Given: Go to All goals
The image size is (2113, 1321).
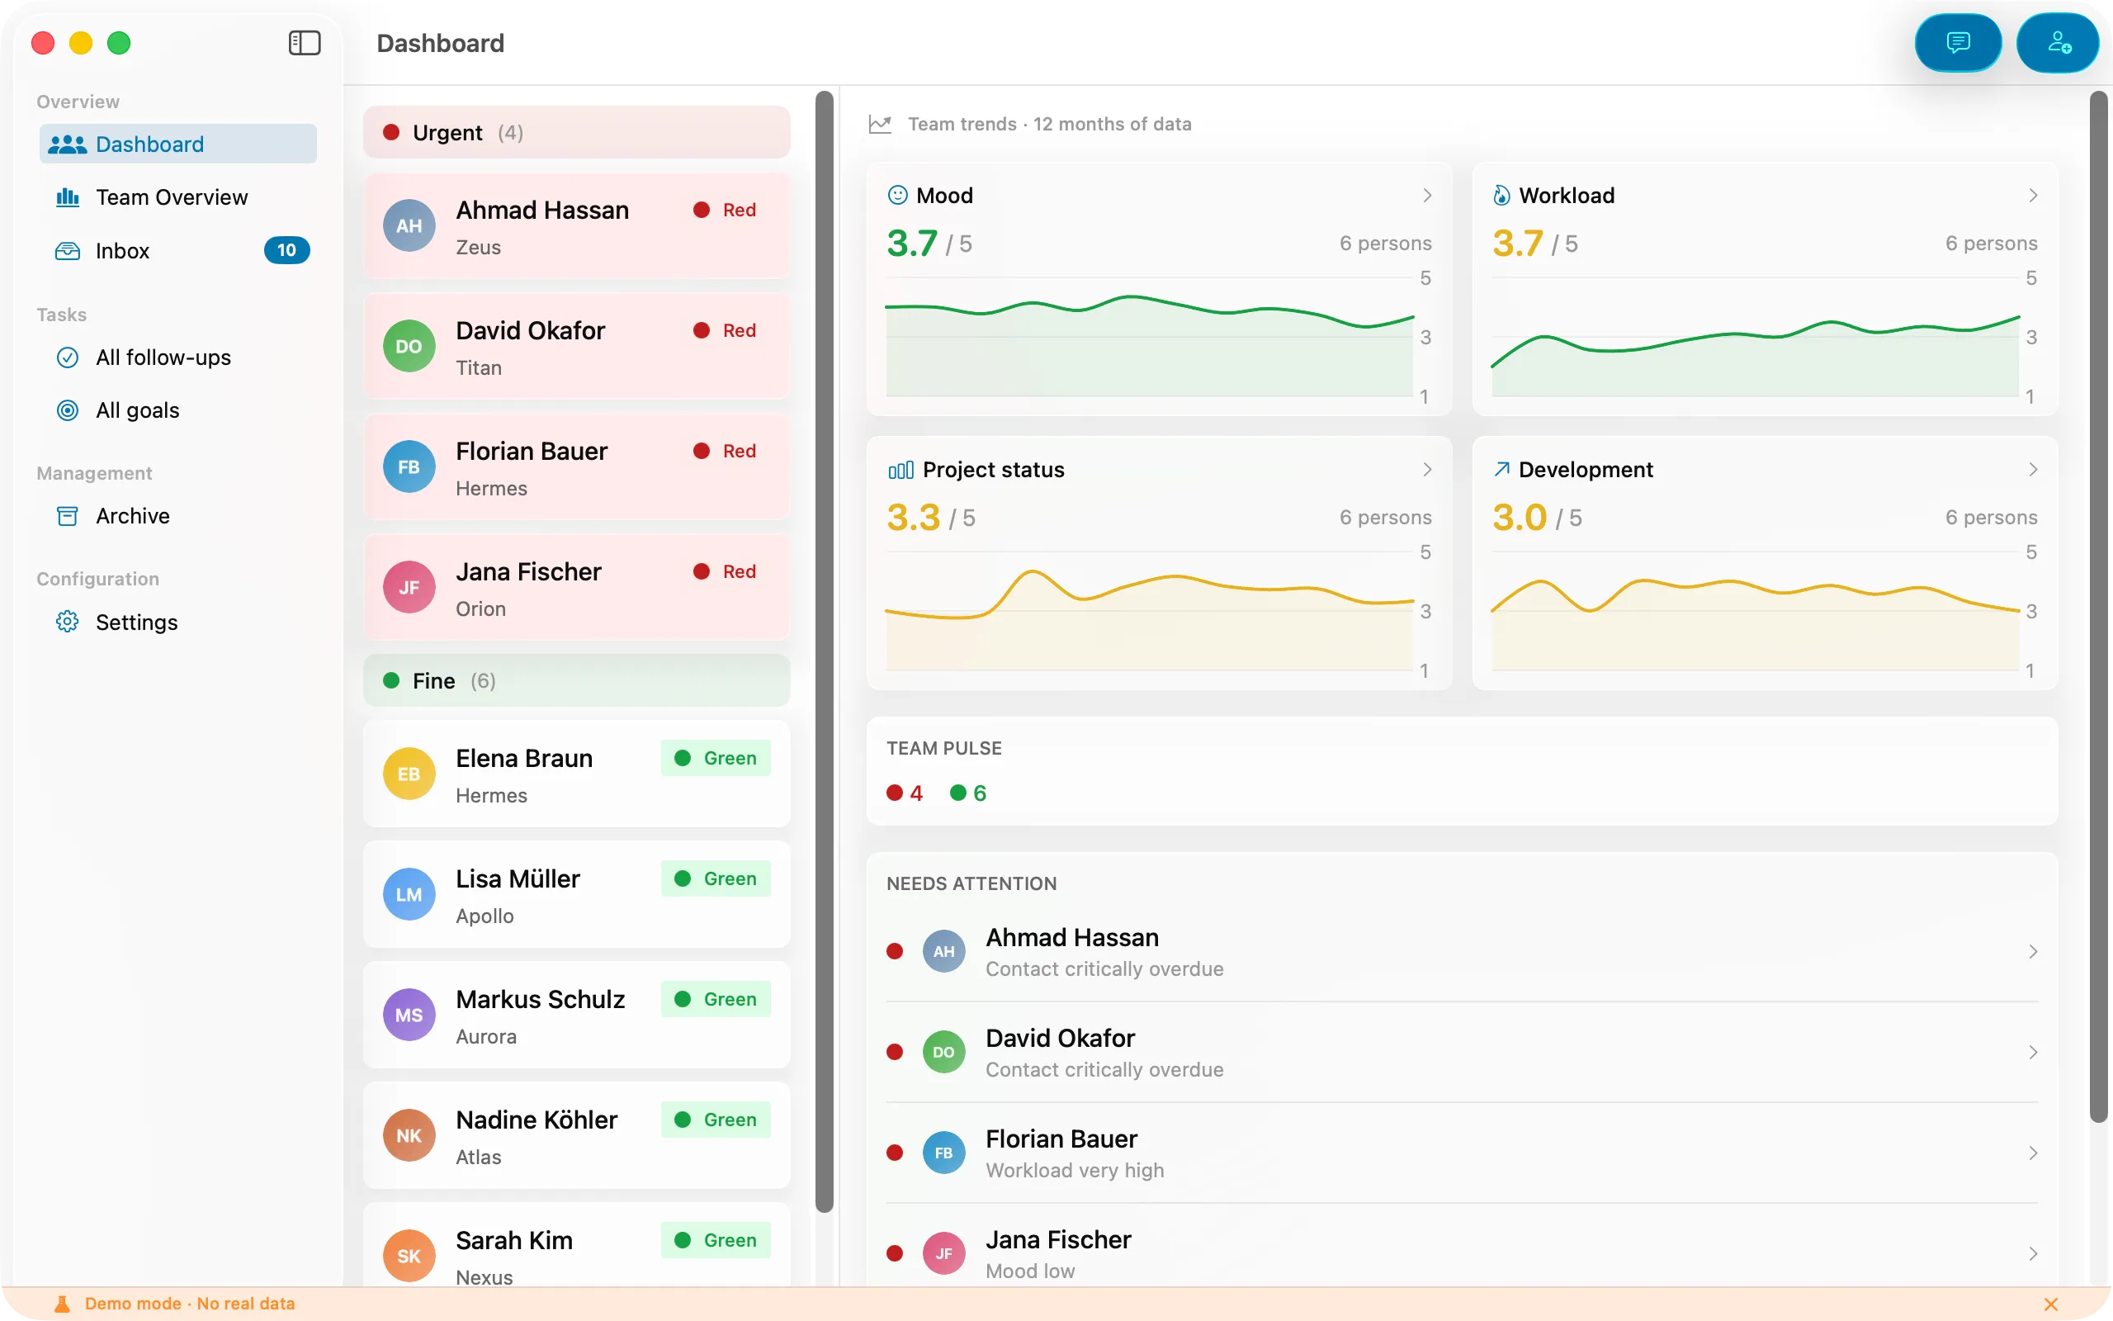Looking at the screenshot, I should (x=178, y=410).
